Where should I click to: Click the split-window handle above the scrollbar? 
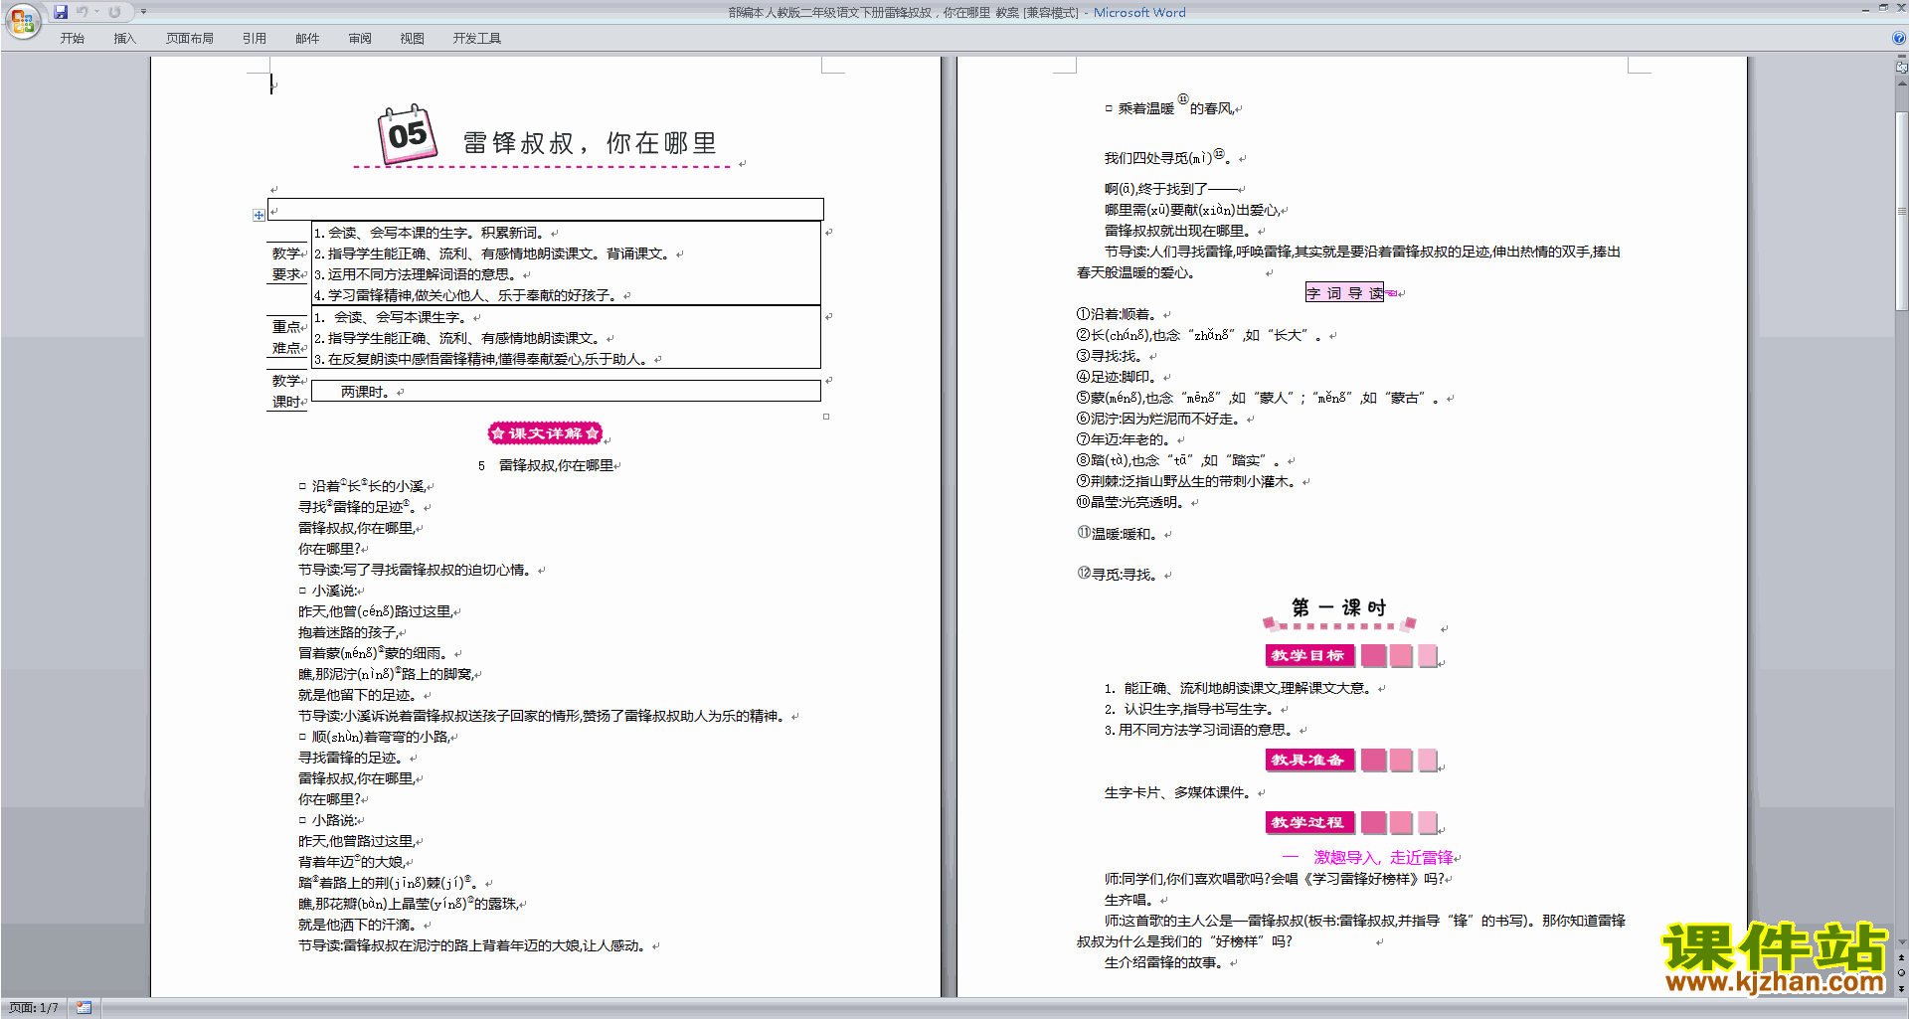pyautogui.click(x=1901, y=57)
